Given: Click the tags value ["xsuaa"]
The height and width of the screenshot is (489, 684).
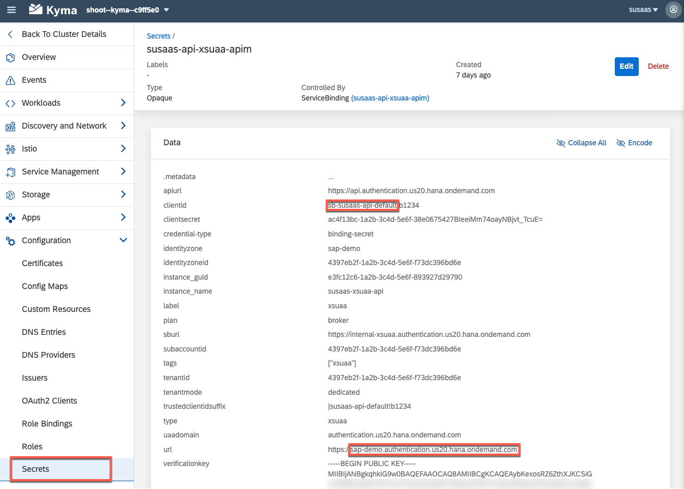Looking at the screenshot, I should click(x=342, y=363).
